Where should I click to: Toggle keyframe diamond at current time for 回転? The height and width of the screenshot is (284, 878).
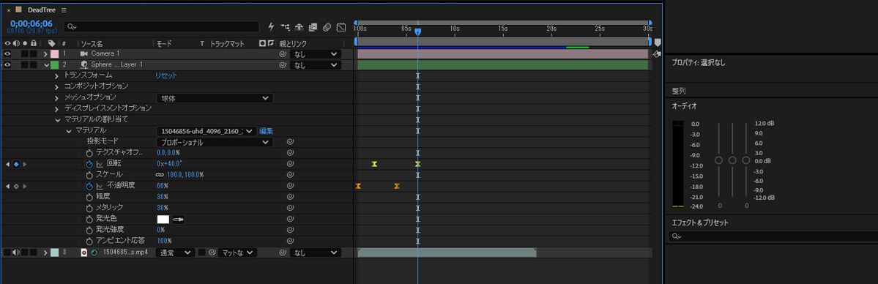tap(16, 164)
